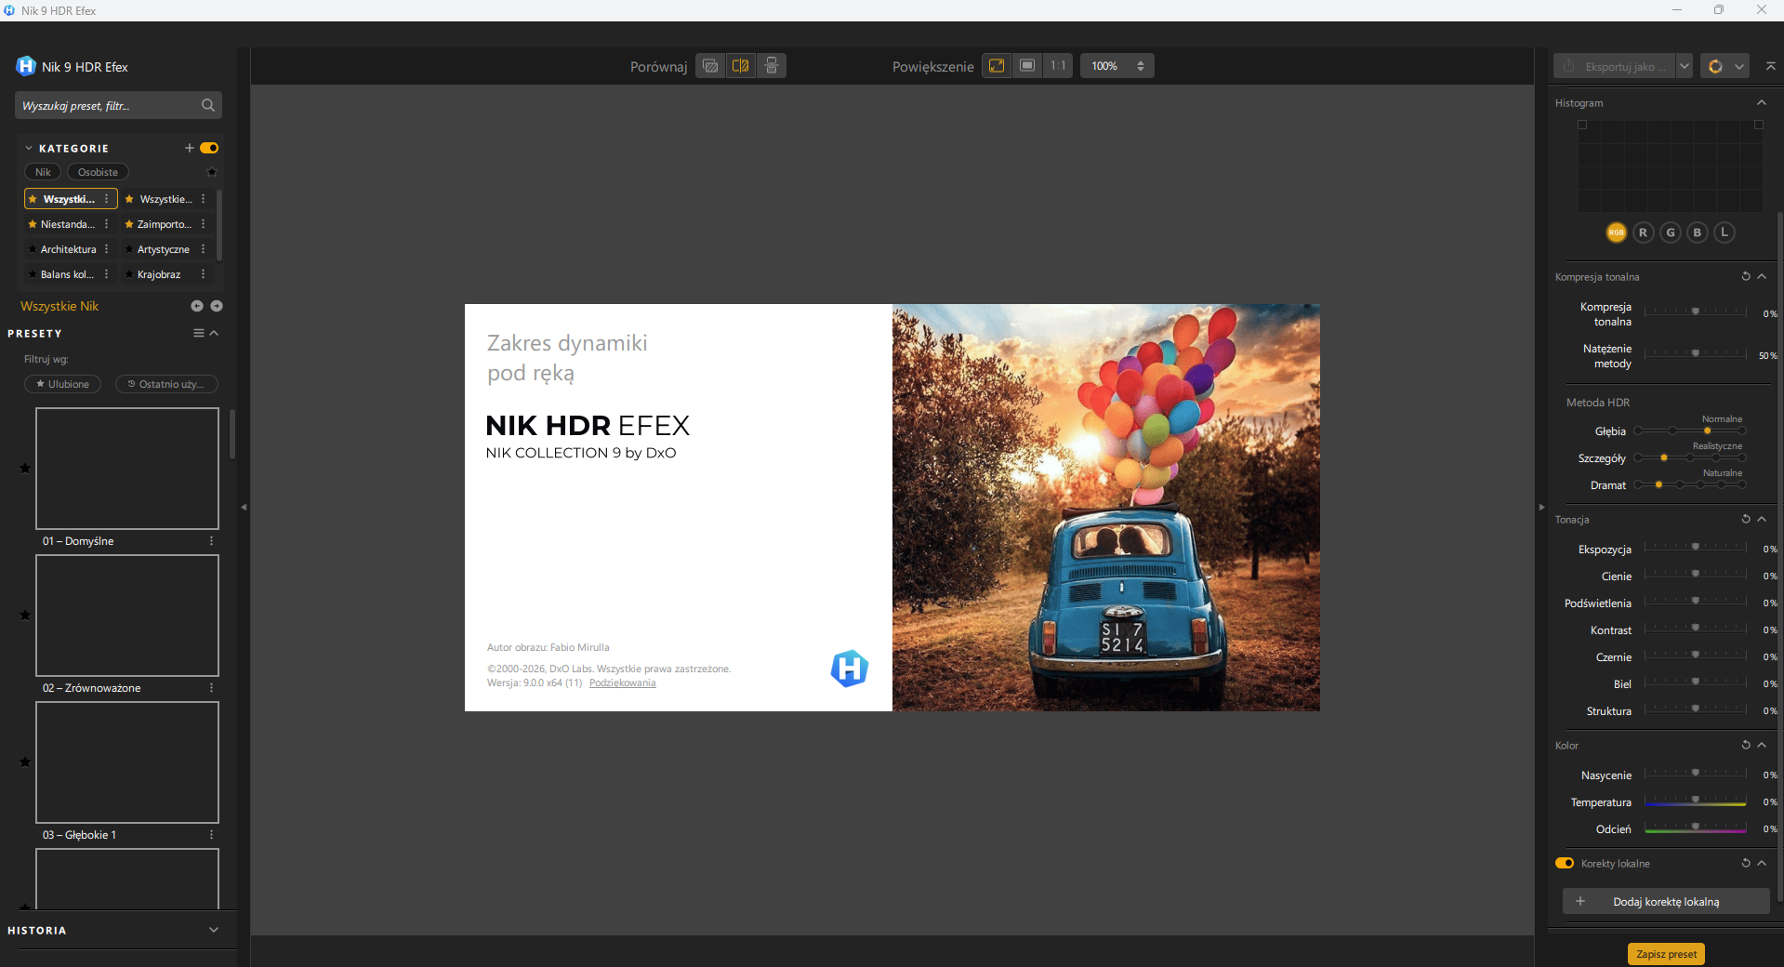The height and width of the screenshot is (967, 1784).
Task: Favorite the 02 – Zrównoważone preset star
Action: click(25, 615)
